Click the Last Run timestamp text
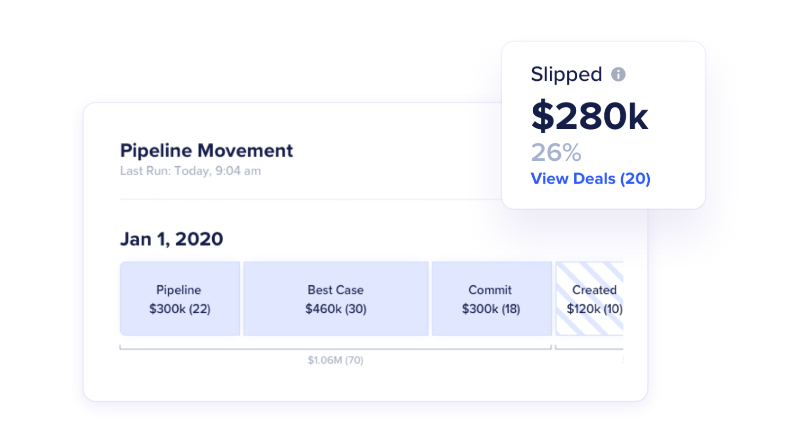Image resolution: width=790 pixels, height=444 pixels. coord(190,171)
